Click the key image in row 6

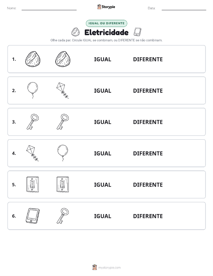63,216
